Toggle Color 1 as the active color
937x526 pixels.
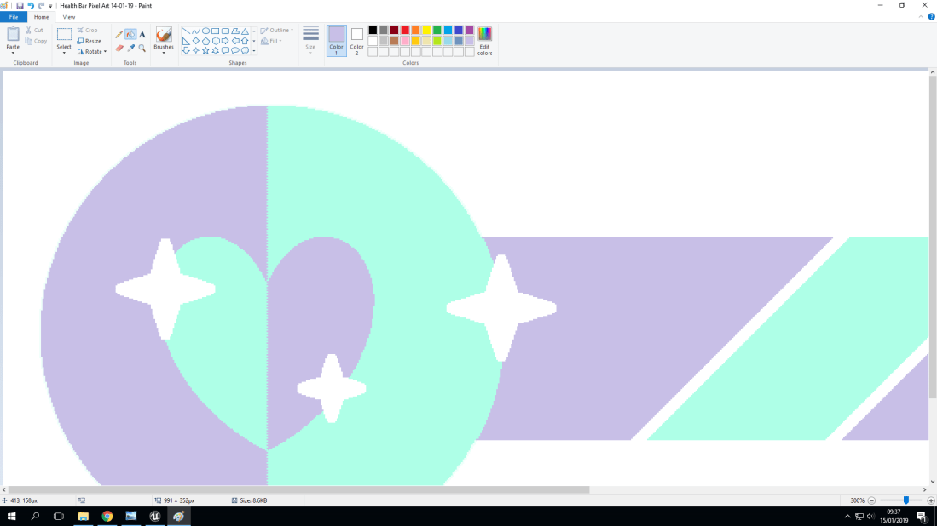click(336, 40)
